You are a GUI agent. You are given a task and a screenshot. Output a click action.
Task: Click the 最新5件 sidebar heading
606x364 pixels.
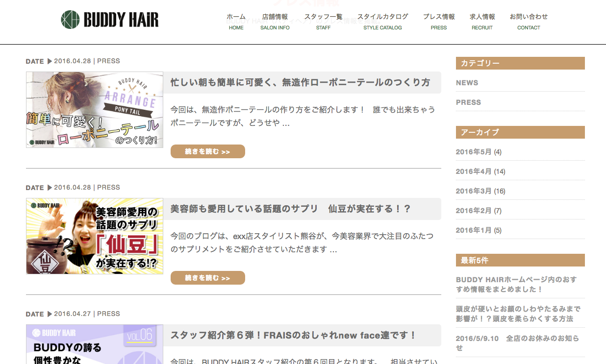520,260
